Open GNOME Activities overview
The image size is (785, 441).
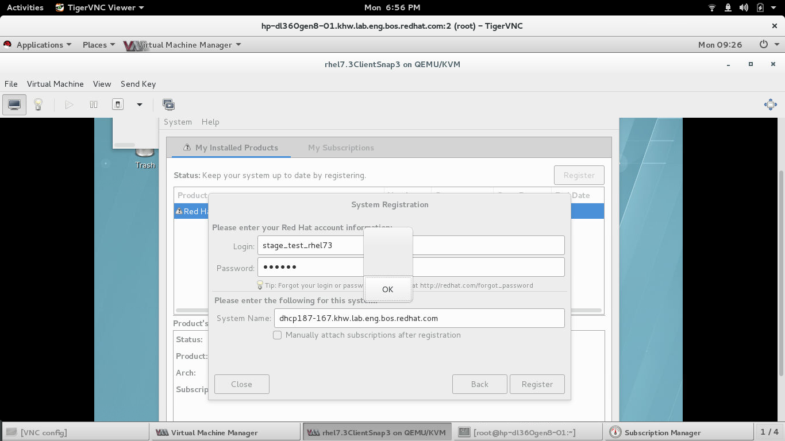25,7
